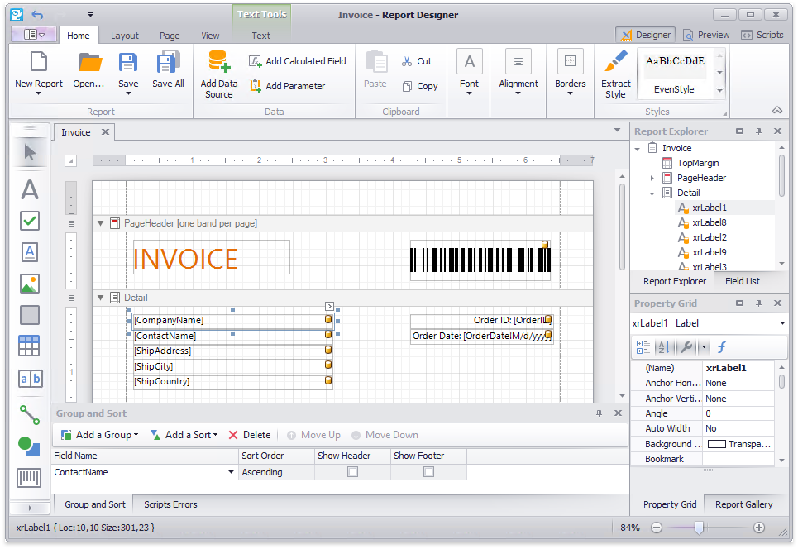Pin the Group and Sort panel

point(599,413)
